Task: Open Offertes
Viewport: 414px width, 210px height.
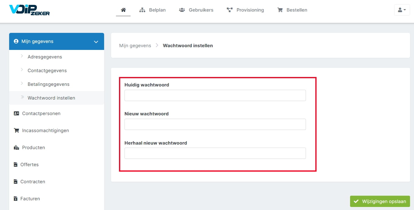Action: pos(30,165)
